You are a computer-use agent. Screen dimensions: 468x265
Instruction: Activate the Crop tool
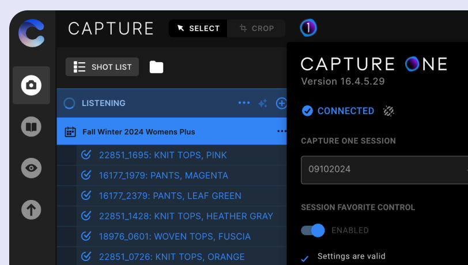click(x=256, y=28)
